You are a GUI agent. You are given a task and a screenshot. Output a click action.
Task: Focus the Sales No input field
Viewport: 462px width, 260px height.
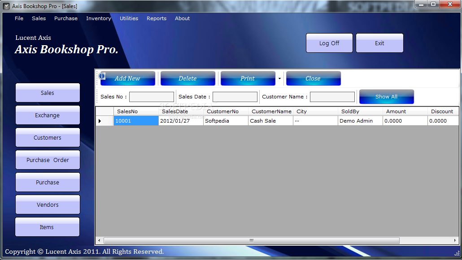click(x=152, y=97)
